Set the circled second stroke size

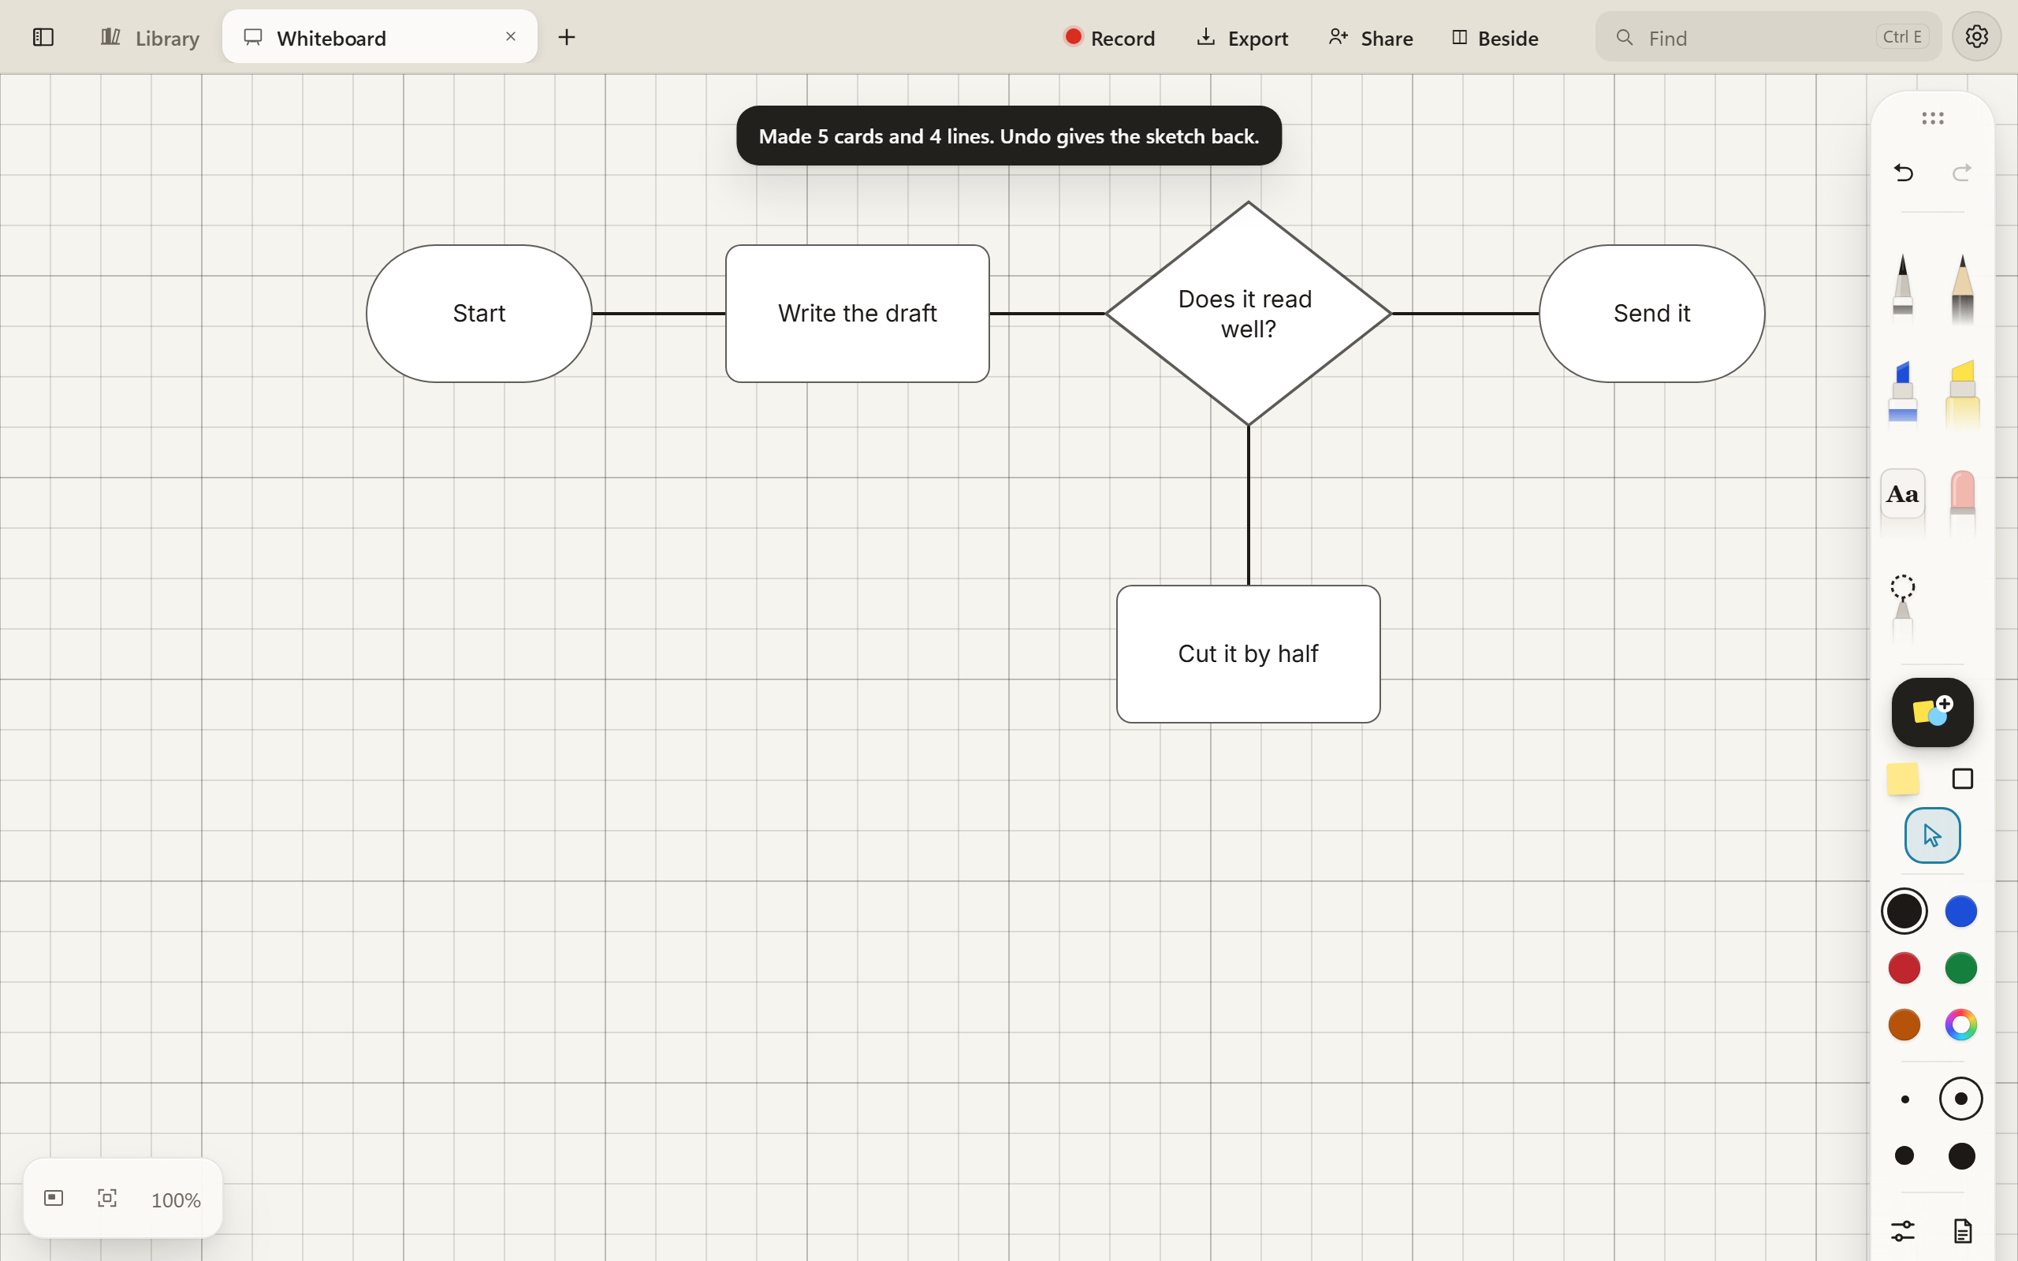click(1961, 1099)
